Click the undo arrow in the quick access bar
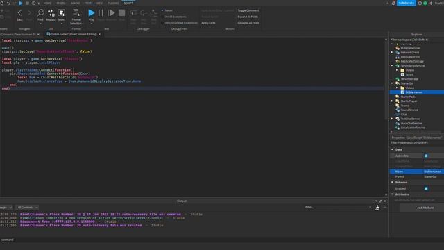 pyautogui.click(x=8, y=3)
